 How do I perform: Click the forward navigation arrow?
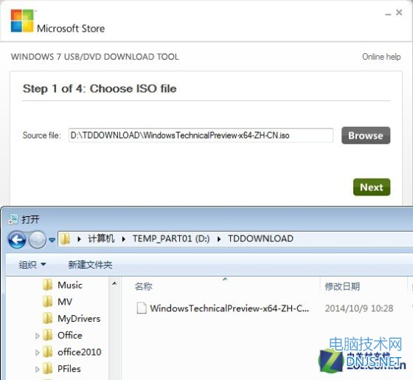tap(37, 240)
